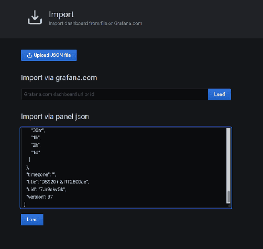
Task: Focus the Grafana.com dashboard url or id field
Action: 114,94
